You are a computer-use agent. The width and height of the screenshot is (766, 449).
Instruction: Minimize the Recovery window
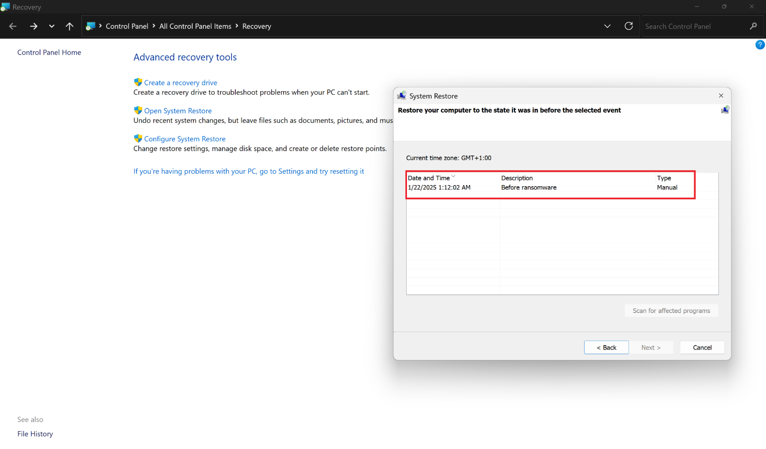pos(697,7)
